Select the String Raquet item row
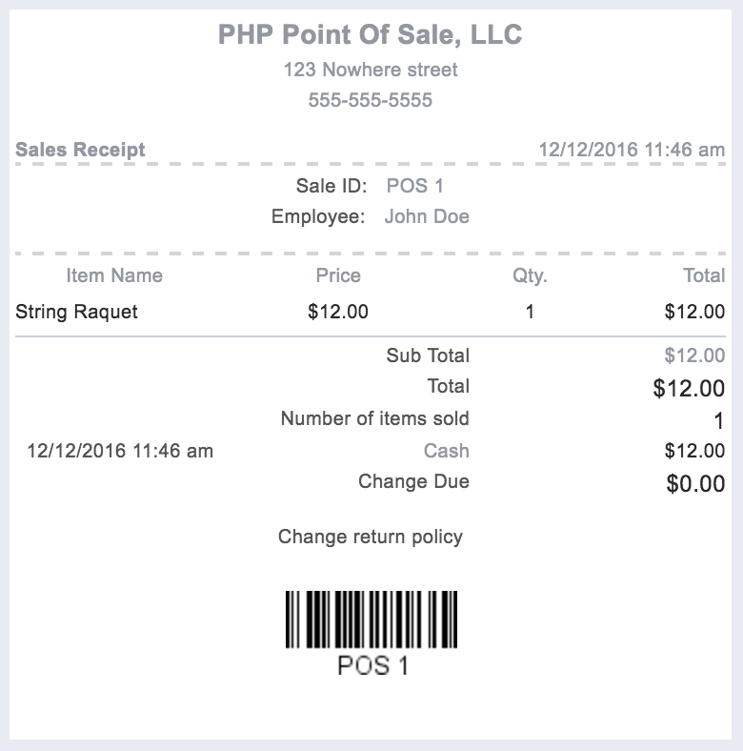 (x=77, y=312)
